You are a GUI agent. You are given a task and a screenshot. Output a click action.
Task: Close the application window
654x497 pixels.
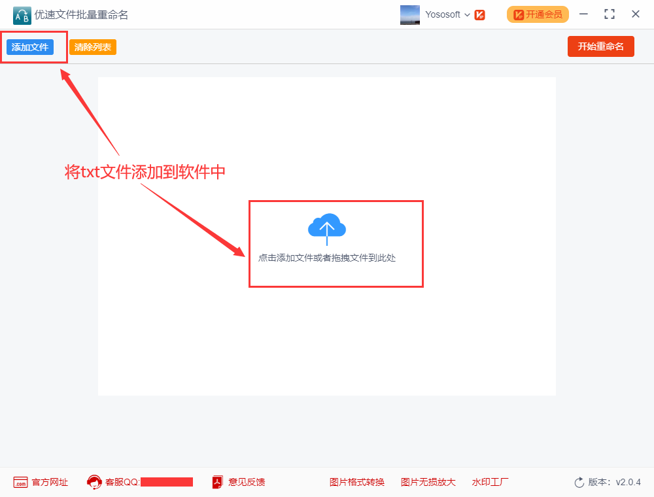(x=636, y=14)
